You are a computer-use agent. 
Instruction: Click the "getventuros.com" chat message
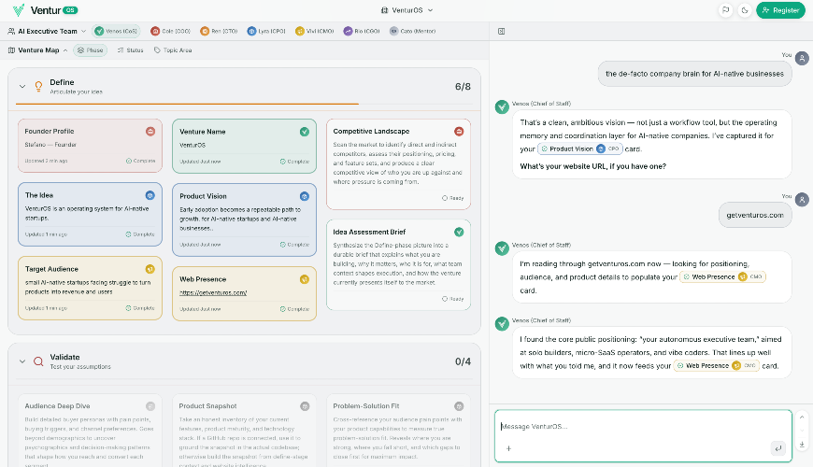coord(755,215)
